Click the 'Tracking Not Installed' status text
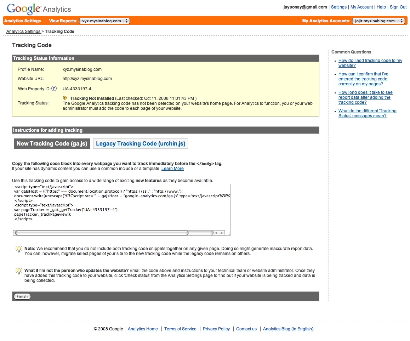The height and width of the screenshot is (341, 410). [92, 98]
